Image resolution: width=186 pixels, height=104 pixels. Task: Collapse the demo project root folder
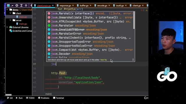point(7,10)
